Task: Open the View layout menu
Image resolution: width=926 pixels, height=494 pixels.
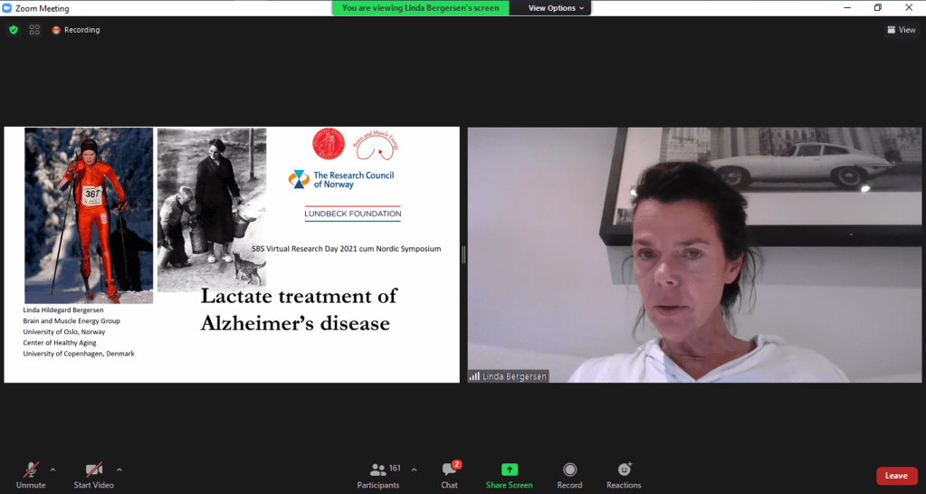Action: tap(902, 30)
